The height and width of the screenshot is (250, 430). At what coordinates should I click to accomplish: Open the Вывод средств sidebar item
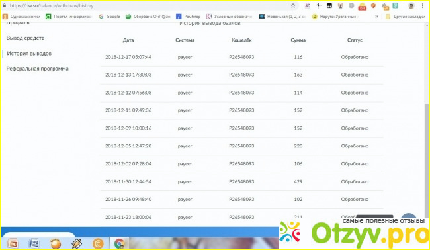point(25,38)
